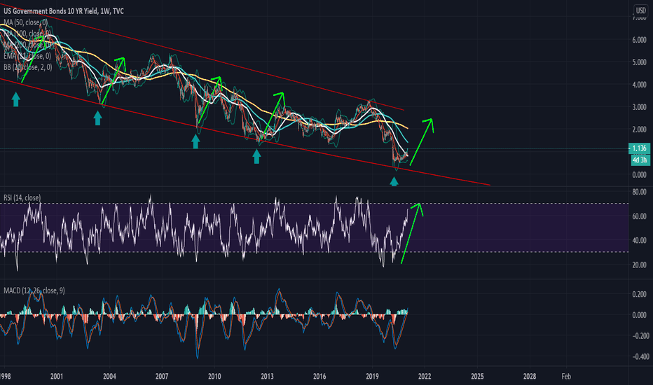
Task: Select the EMA (21, close, 0) indicator legend
Action: (x=27, y=56)
